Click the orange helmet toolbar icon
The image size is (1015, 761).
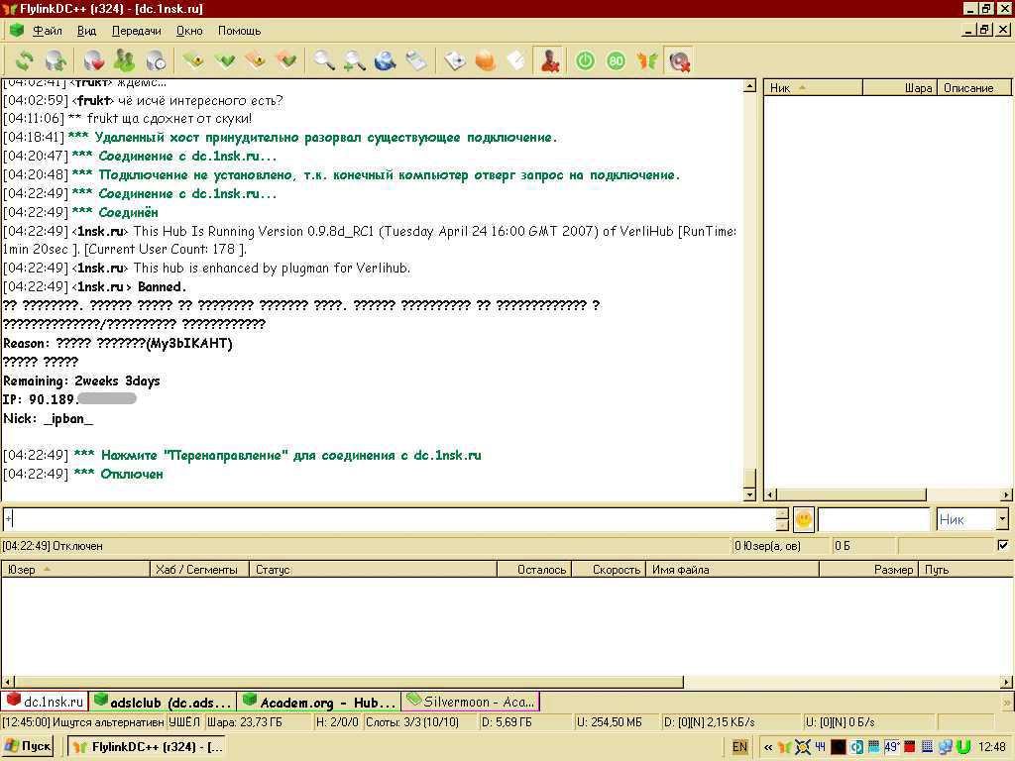pyautogui.click(x=486, y=61)
